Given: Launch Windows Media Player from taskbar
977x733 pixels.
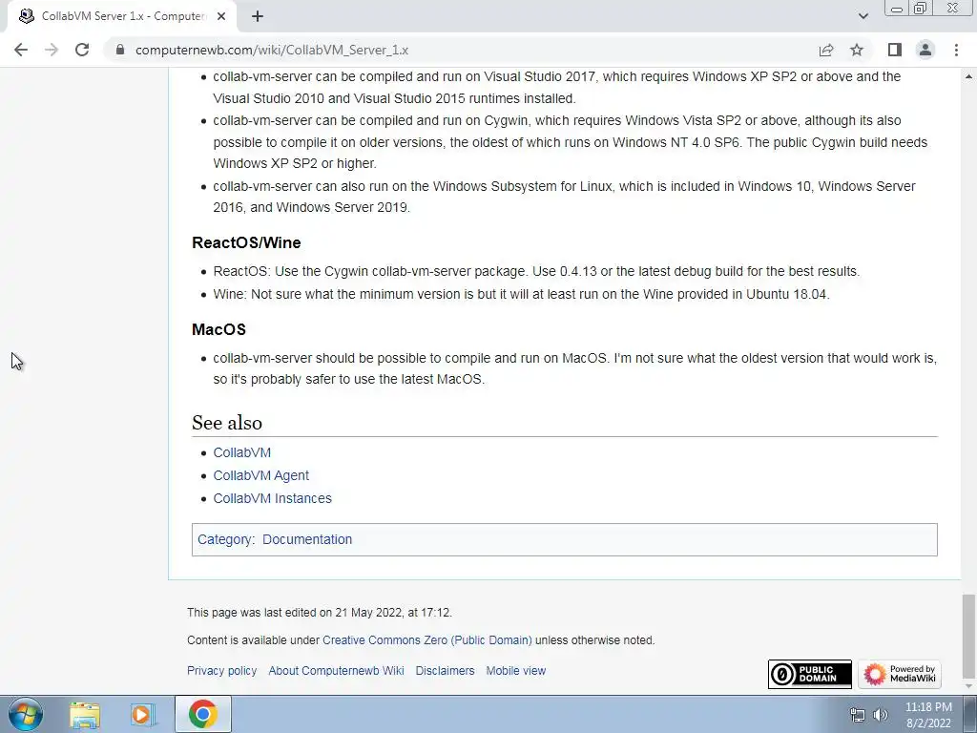Looking at the screenshot, I should pos(142,714).
